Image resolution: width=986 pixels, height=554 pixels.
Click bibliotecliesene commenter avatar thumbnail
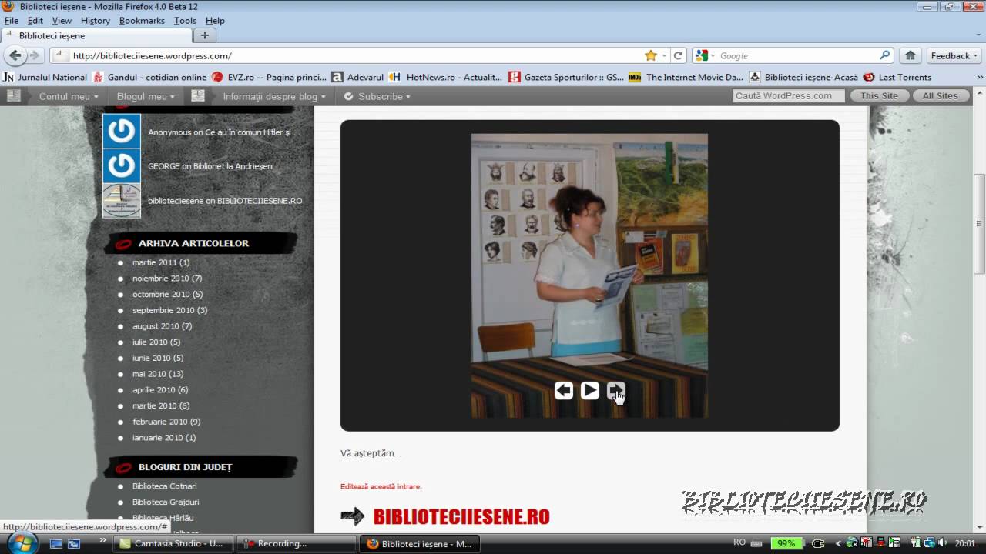coord(122,200)
